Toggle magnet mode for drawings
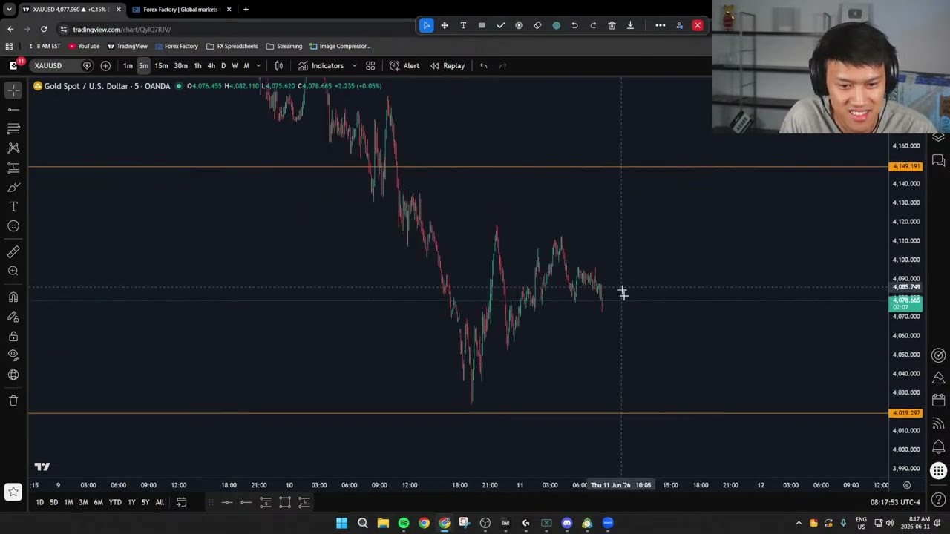950x534 pixels. click(x=13, y=297)
